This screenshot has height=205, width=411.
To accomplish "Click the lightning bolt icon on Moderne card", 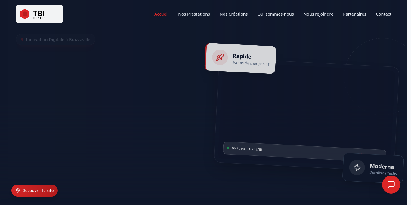I will pyautogui.click(x=357, y=167).
